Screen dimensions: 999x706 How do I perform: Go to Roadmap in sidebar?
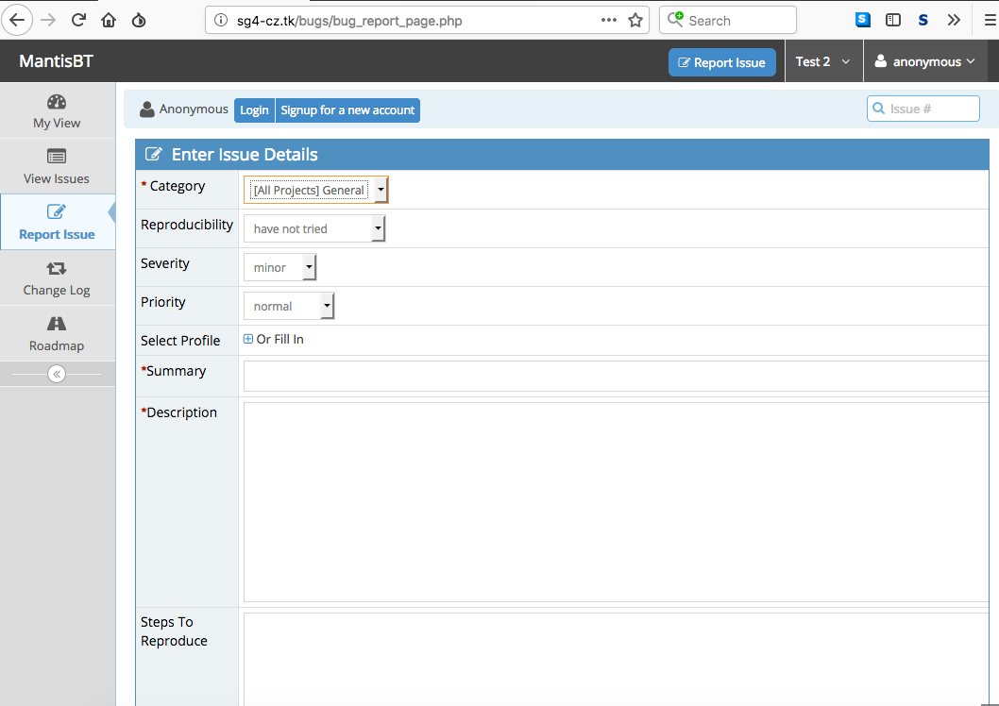point(57,334)
